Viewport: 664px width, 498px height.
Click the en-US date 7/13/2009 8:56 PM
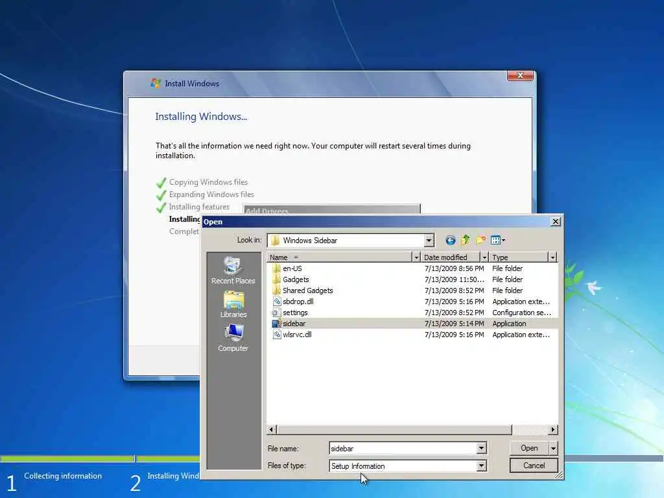454,268
